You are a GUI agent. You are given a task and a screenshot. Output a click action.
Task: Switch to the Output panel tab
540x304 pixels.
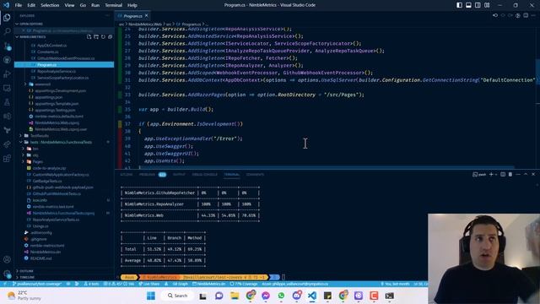[x=179, y=175]
